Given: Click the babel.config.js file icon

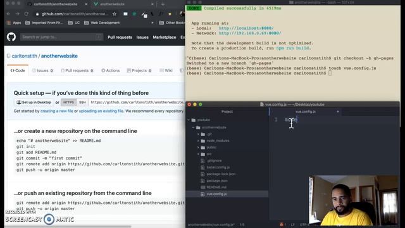Looking at the screenshot, I should (x=202, y=167).
